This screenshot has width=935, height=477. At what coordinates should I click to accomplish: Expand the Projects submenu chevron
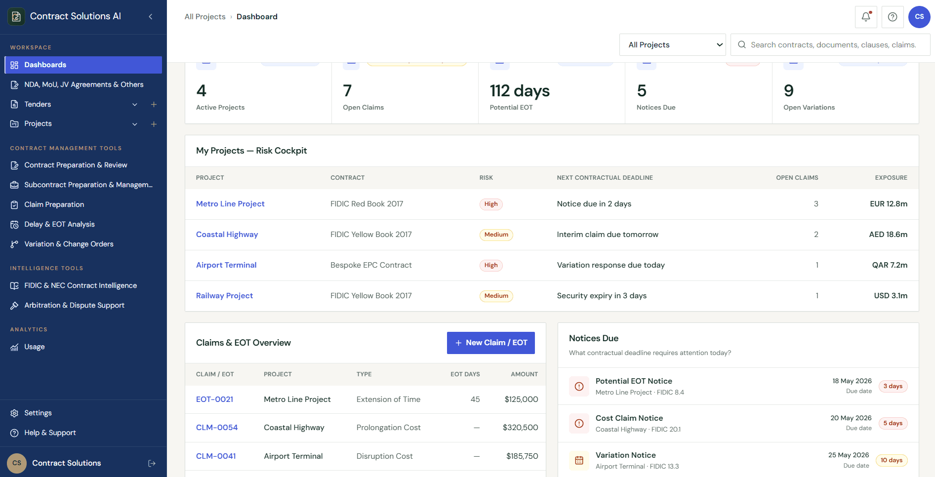click(135, 124)
